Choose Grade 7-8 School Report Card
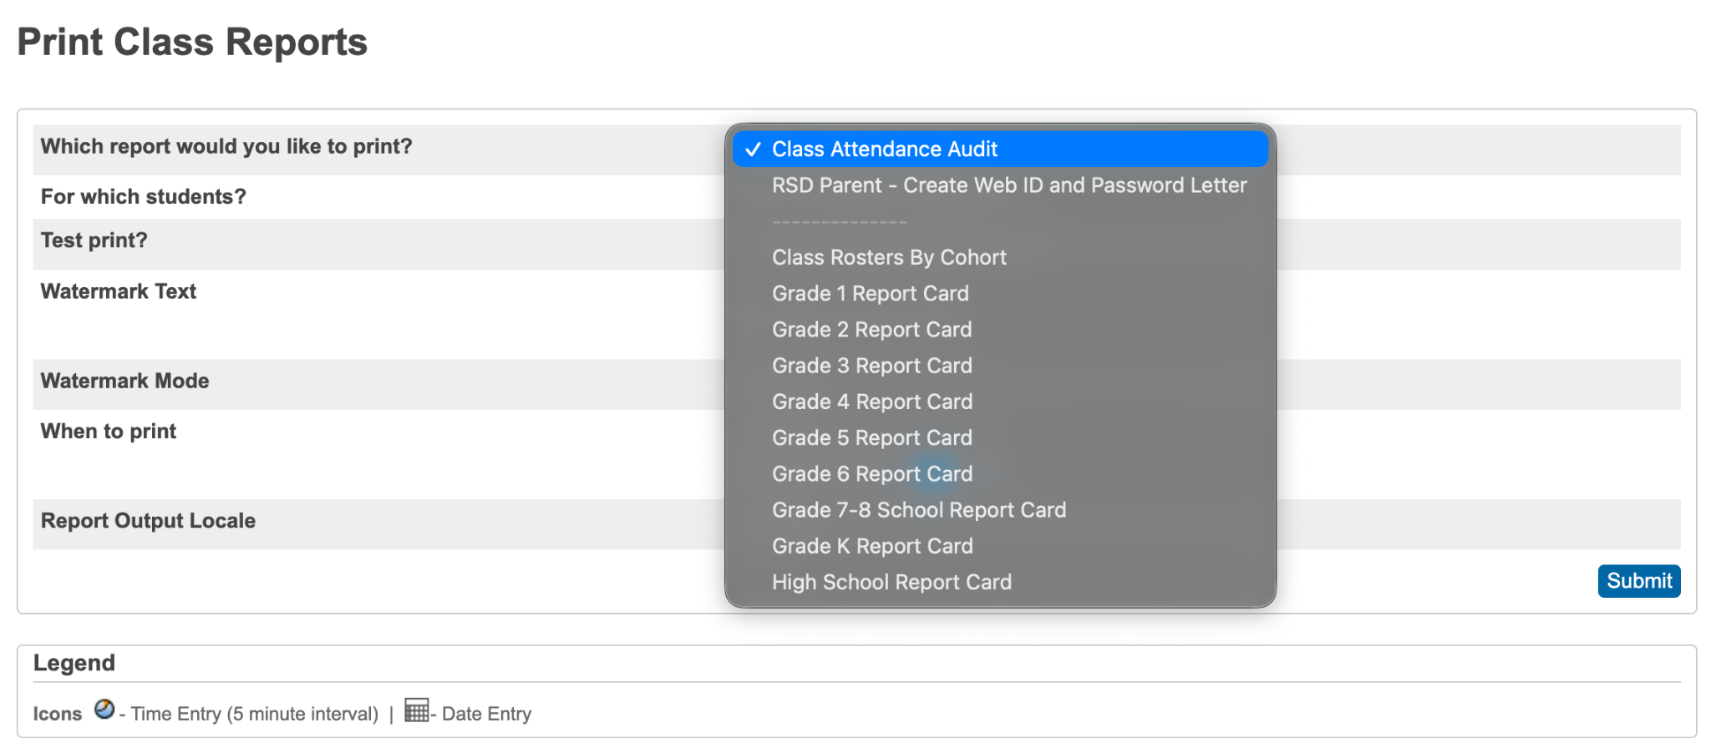Viewport: 1711px width, 738px height. (1000, 510)
